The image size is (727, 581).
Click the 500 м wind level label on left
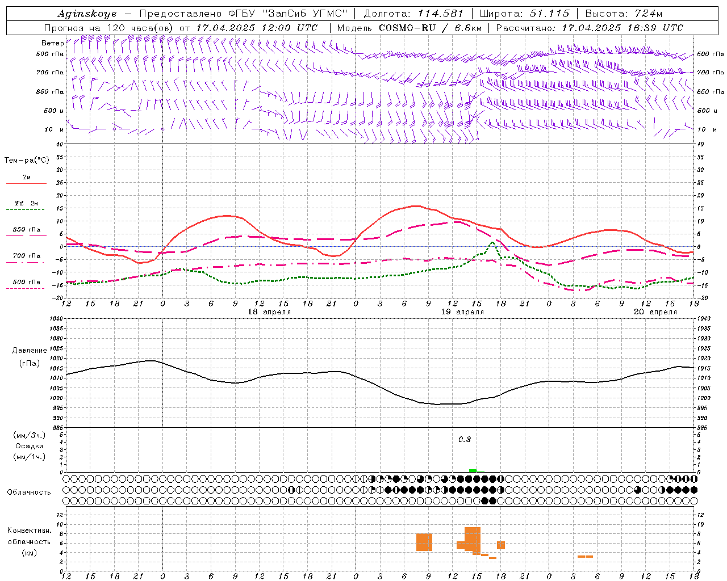pos(55,111)
